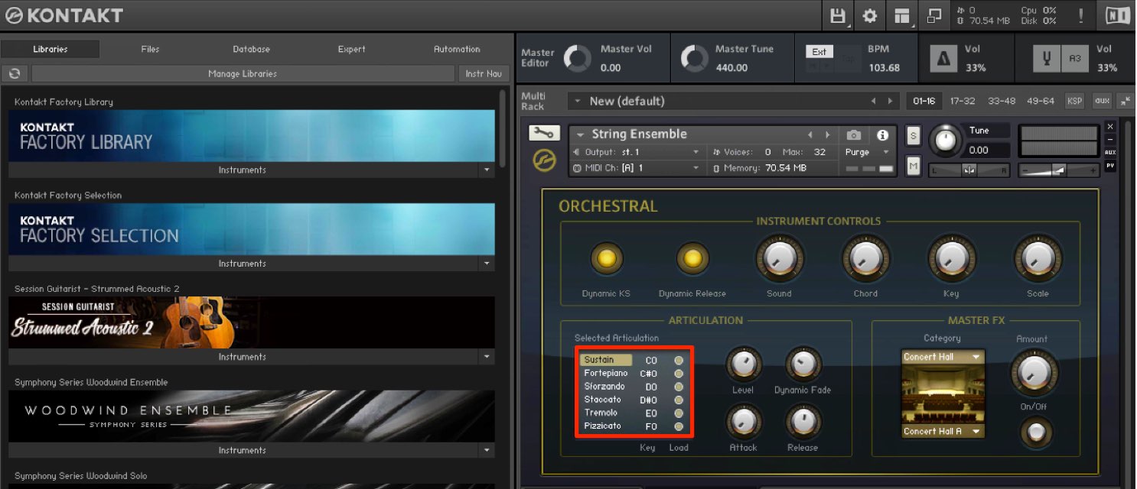Image resolution: width=1137 pixels, height=489 pixels.
Task: Click the Instr Nav button
Action: (484, 74)
